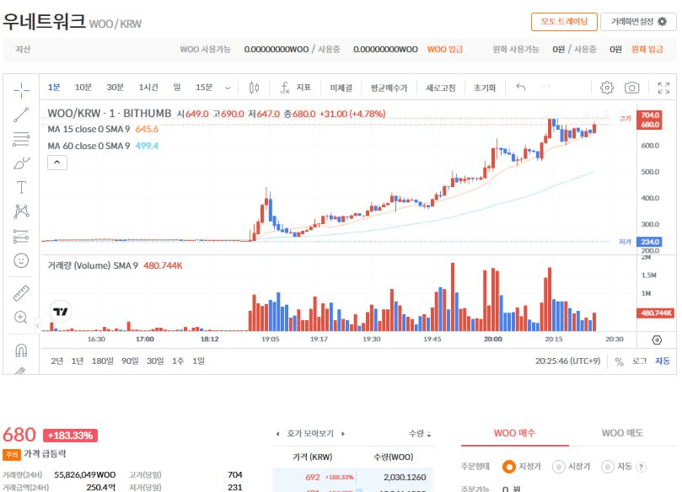Select the brush drawing tool
Screen dimensions: 682x492
point(21,163)
